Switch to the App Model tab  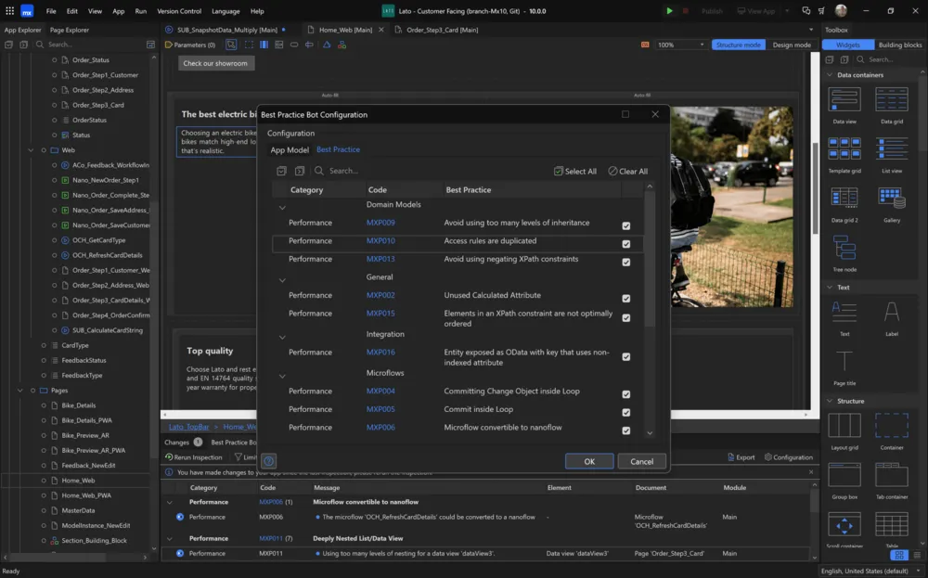coord(290,149)
